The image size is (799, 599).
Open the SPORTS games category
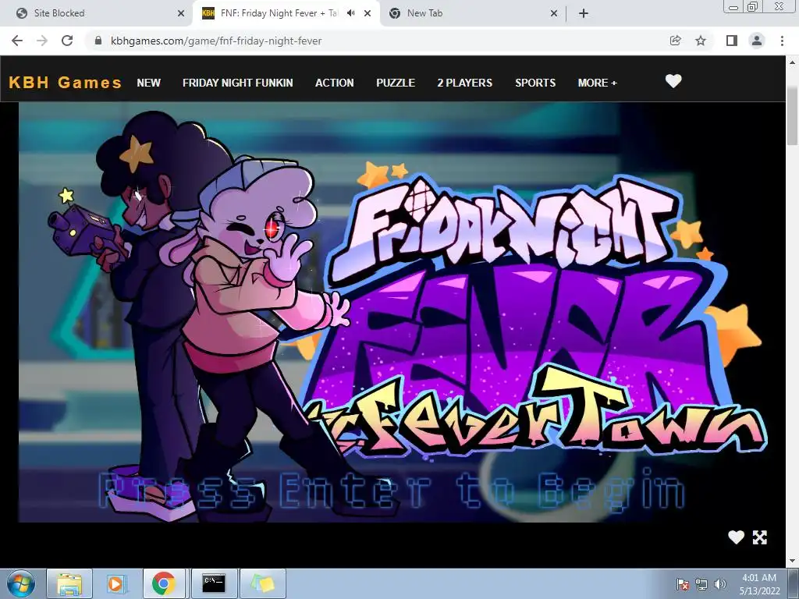pyautogui.click(x=535, y=83)
